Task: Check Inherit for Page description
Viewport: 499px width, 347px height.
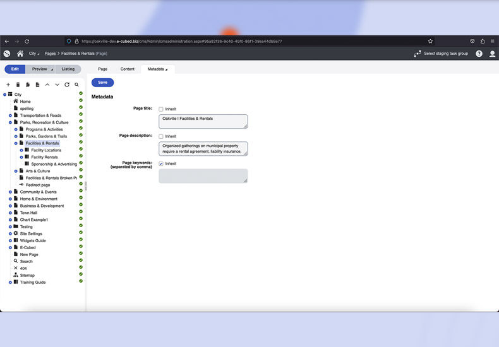Action: pos(161,136)
